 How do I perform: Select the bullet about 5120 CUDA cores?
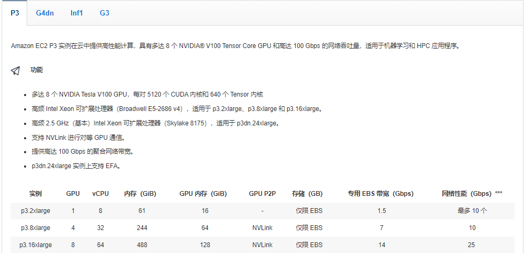click(147, 94)
